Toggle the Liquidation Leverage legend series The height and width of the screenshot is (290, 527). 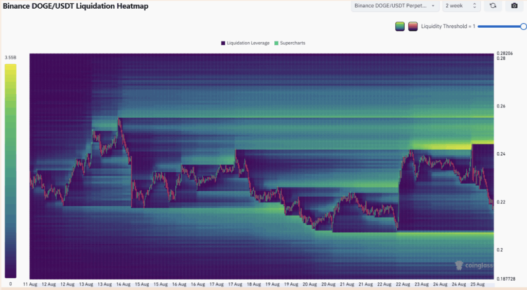pos(245,43)
